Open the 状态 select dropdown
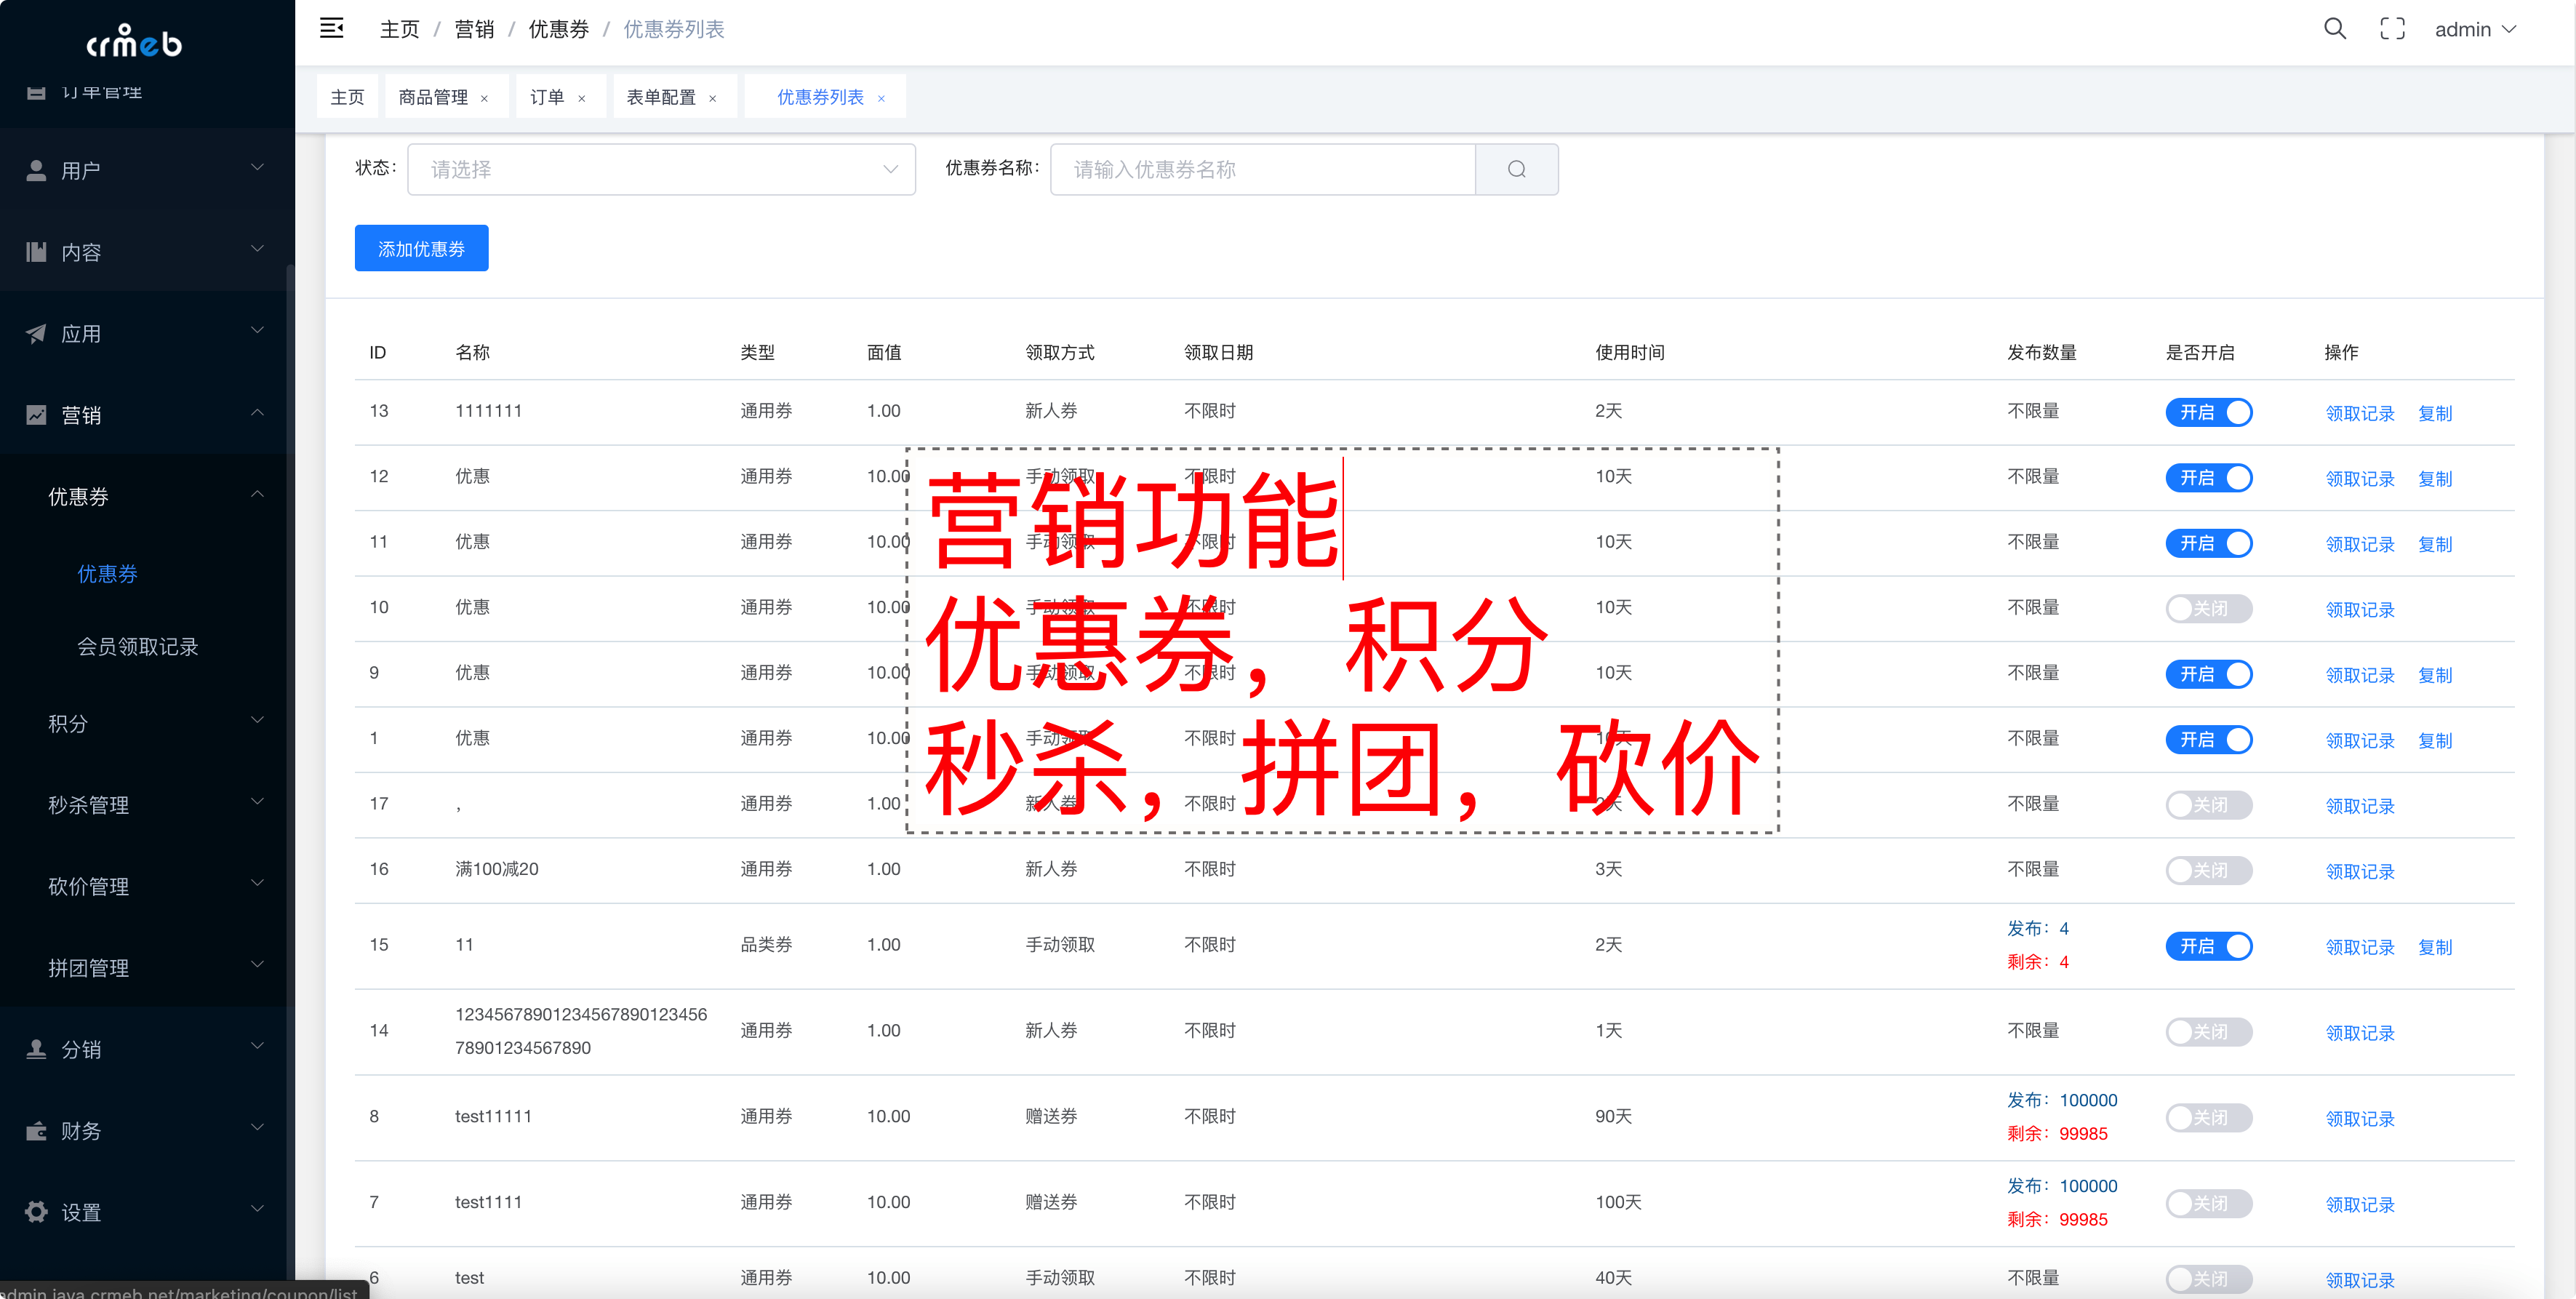The height and width of the screenshot is (1299, 2576). [661, 169]
